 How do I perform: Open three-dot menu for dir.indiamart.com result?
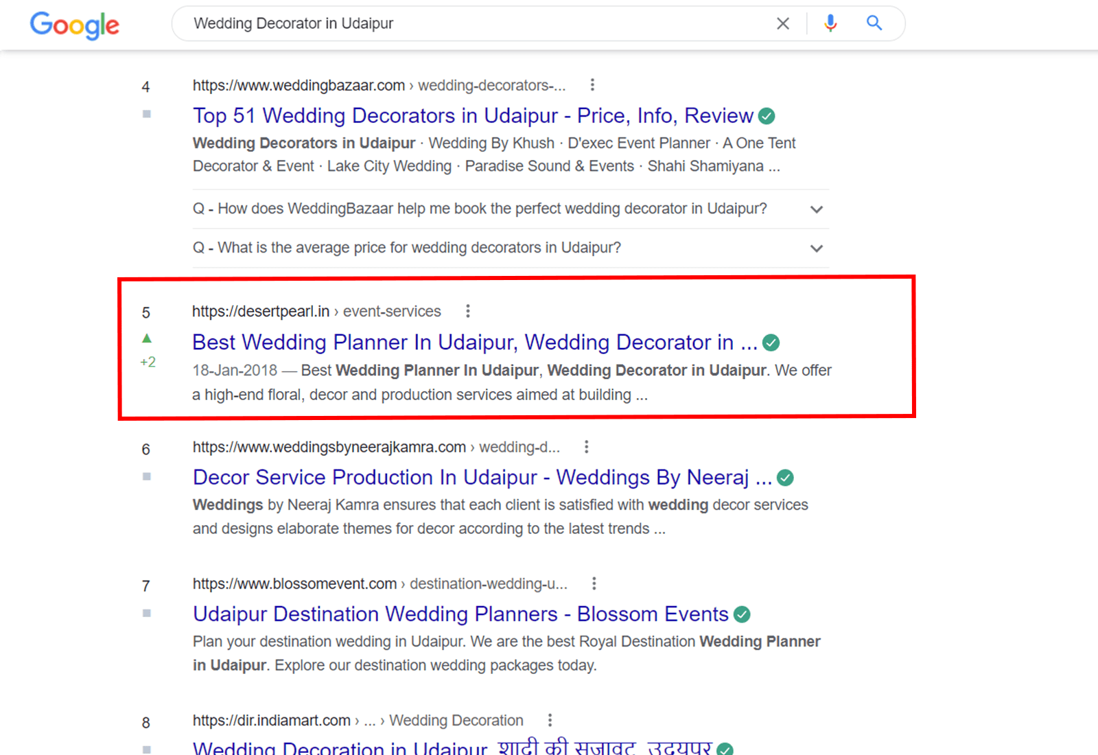click(550, 720)
